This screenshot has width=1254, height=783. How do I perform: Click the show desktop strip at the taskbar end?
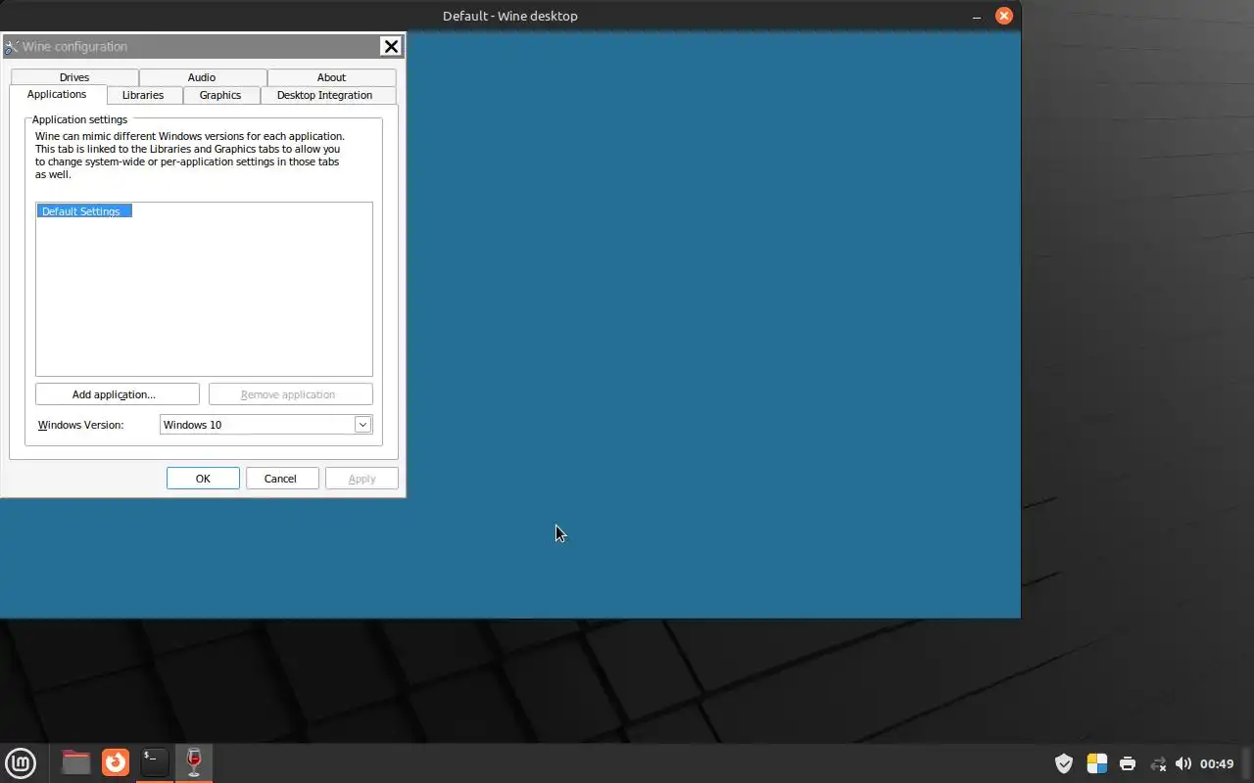1248,763
